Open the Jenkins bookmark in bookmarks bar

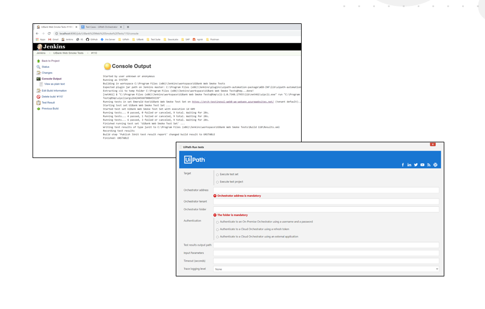point(67,39)
